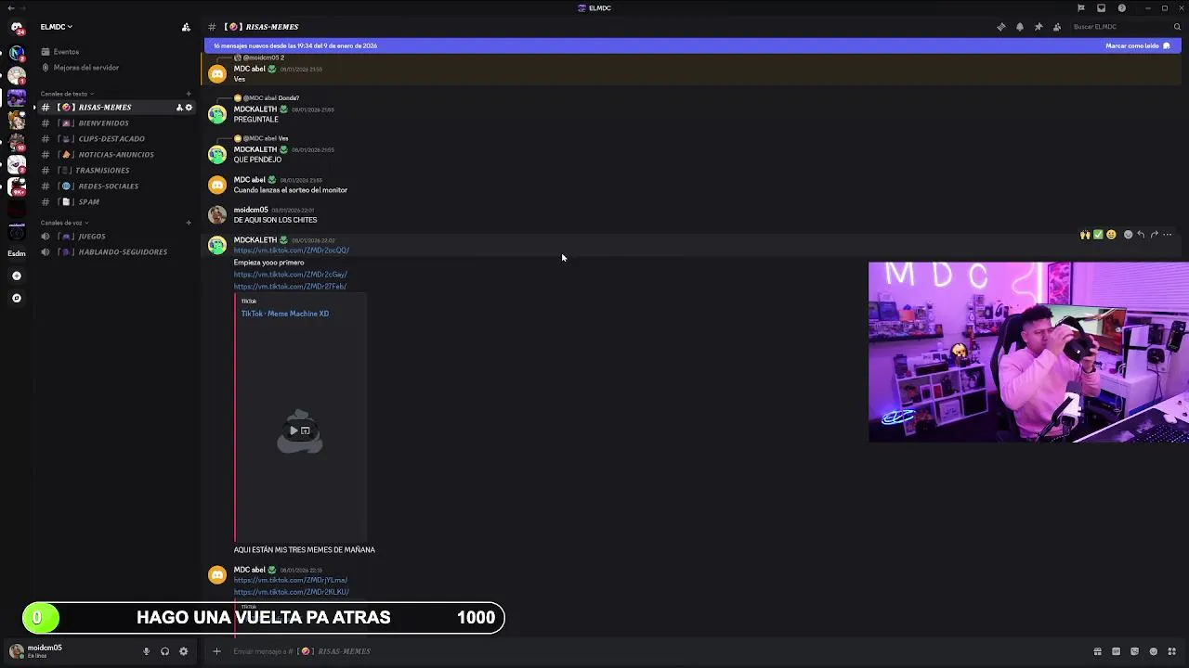
Task: Add reaction emoji on hovered message
Action: [1128, 235]
